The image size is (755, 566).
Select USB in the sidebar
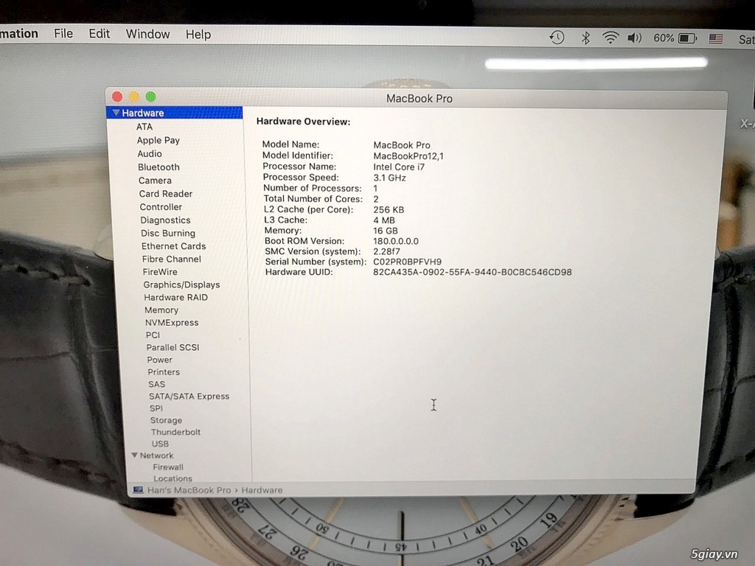pos(160,444)
